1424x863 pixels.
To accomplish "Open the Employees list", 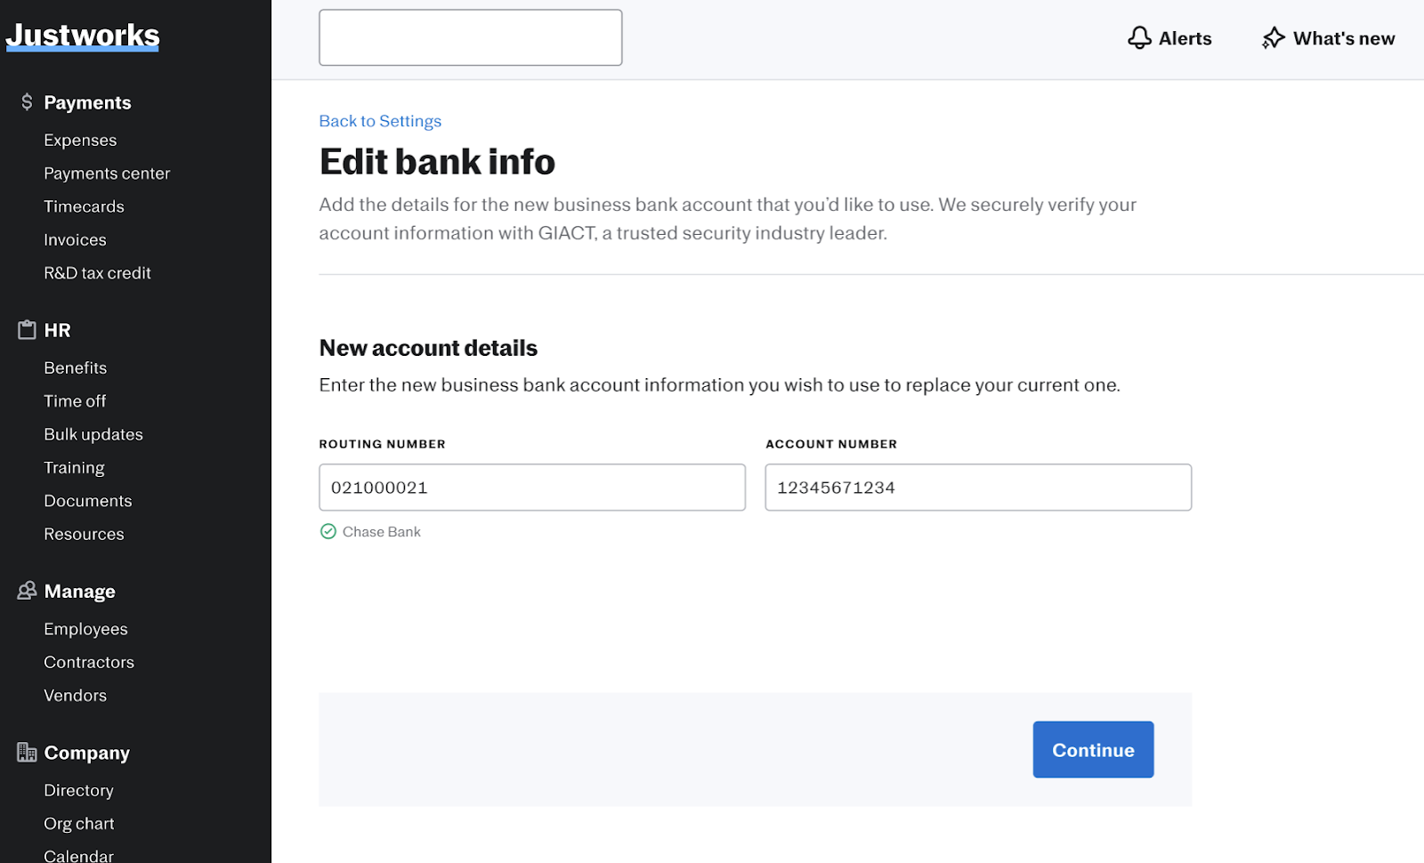I will [x=85, y=629].
